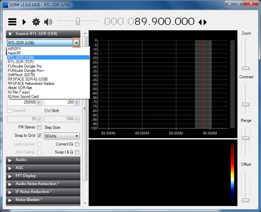
Task: Enable the FM Stereo checkbox
Action: (40, 127)
